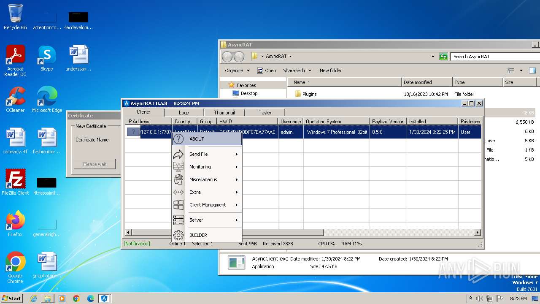The image size is (540, 304).
Task: Select cameany.rtf document icon
Action: (15, 141)
